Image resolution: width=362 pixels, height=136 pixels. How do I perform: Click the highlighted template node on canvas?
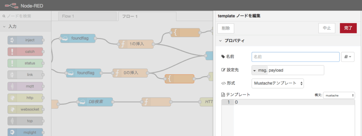(x=179, y=79)
